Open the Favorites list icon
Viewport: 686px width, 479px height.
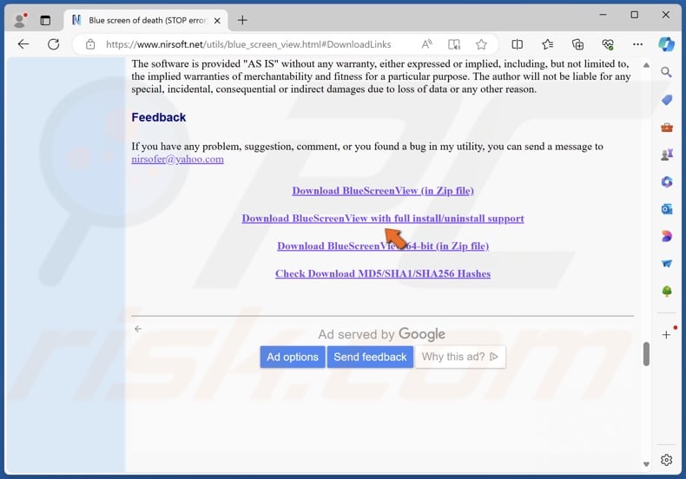[547, 44]
